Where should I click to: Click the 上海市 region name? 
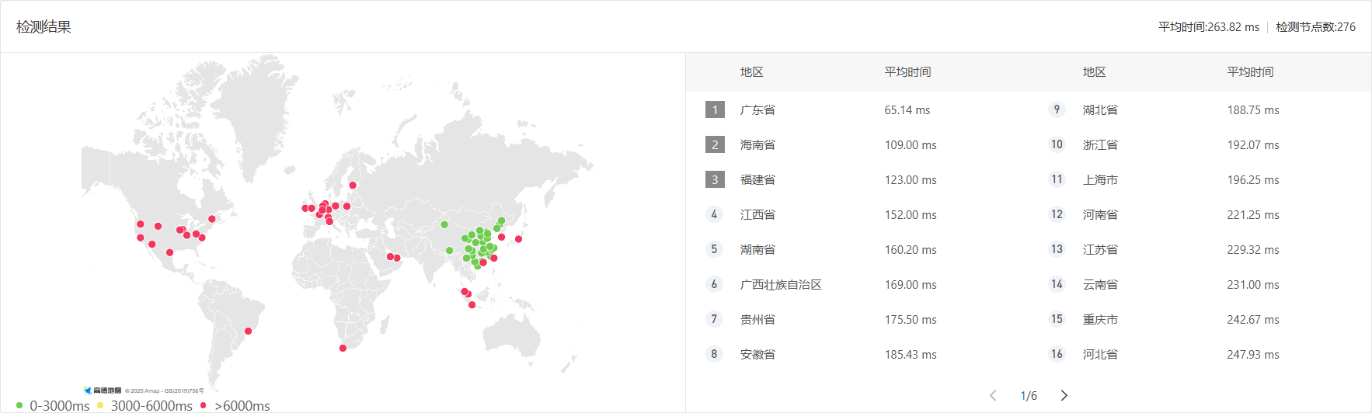click(x=1100, y=180)
